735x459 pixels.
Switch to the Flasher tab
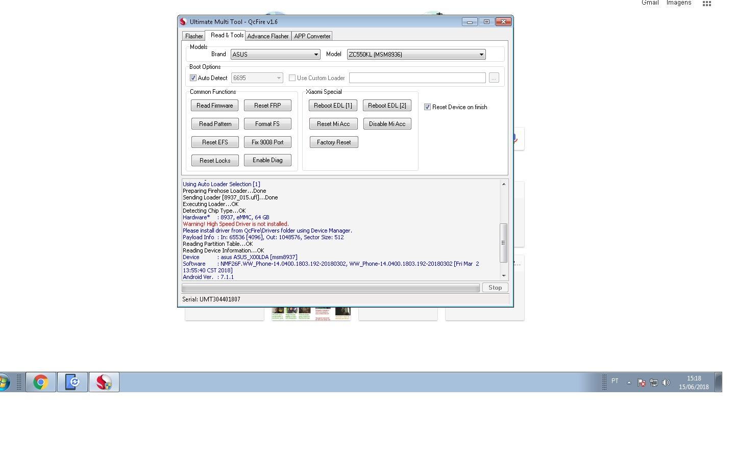pos(194,36)
